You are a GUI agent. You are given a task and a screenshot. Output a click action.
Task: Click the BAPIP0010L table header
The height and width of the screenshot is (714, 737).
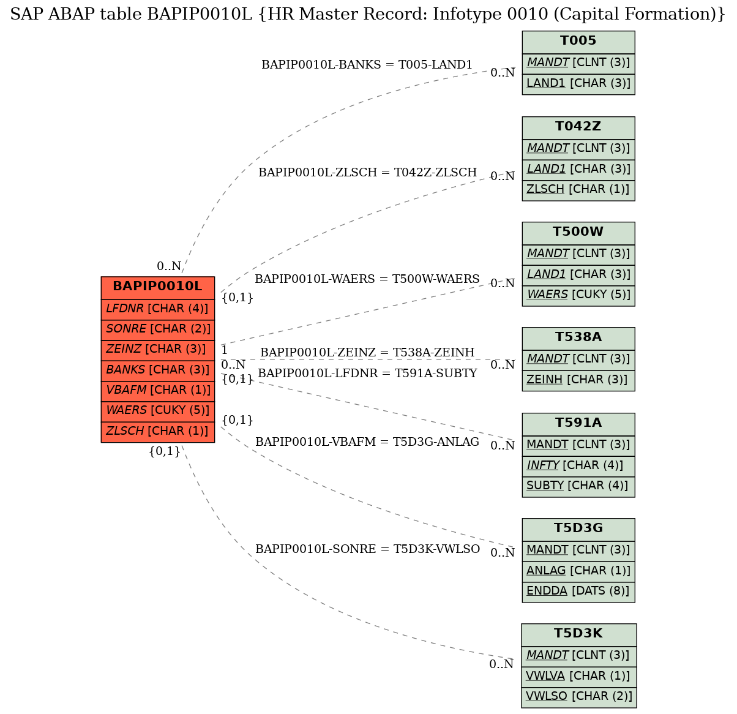coord(158,287)
